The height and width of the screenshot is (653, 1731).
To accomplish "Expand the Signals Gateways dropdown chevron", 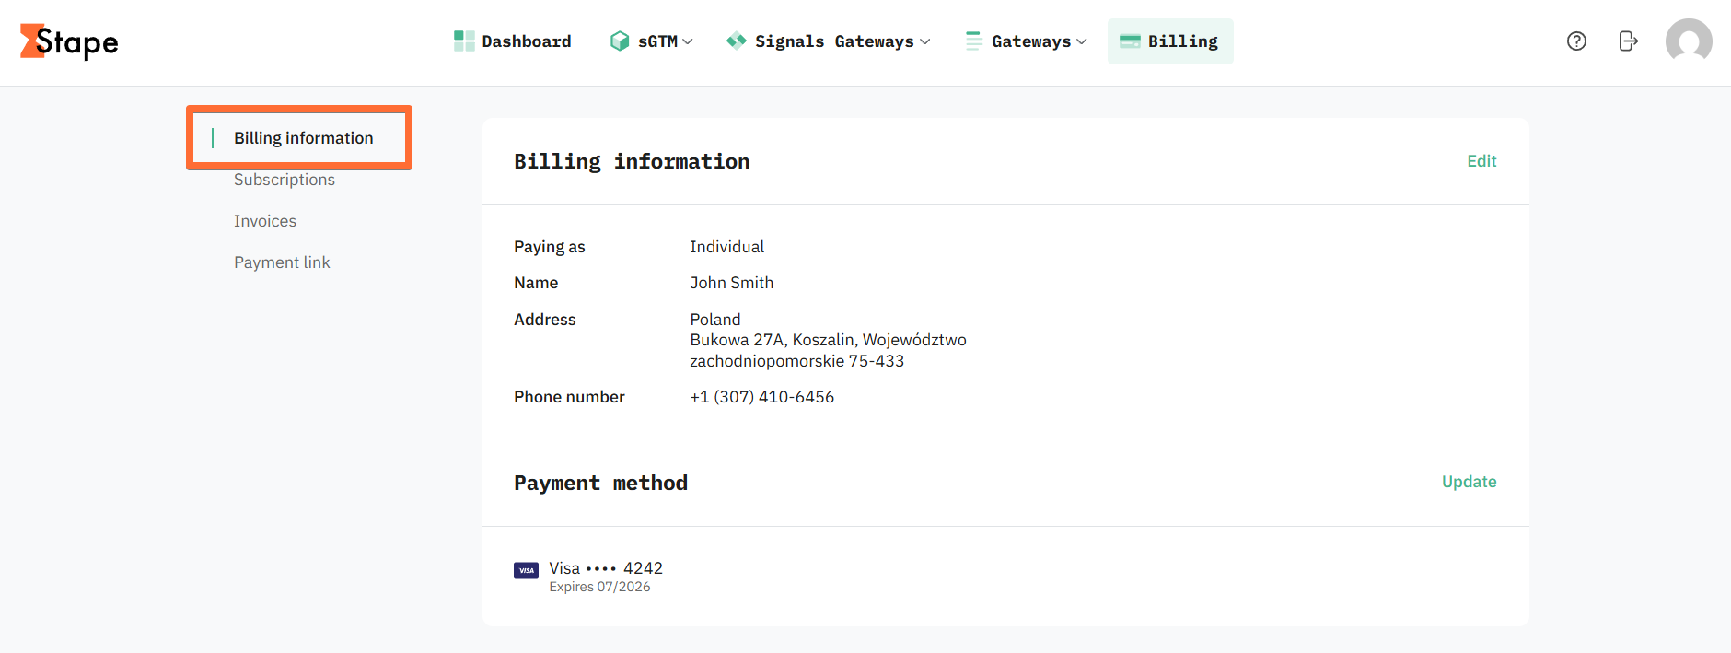I will tap(925, 41).
